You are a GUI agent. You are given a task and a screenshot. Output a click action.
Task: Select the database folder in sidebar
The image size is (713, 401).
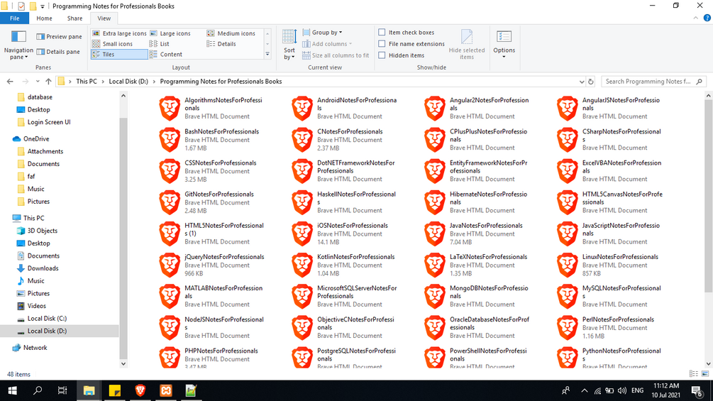point(40,97)
